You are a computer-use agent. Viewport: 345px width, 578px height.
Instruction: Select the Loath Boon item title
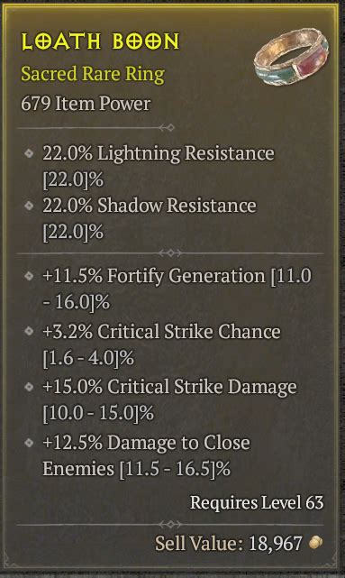[x=100, y=41]
